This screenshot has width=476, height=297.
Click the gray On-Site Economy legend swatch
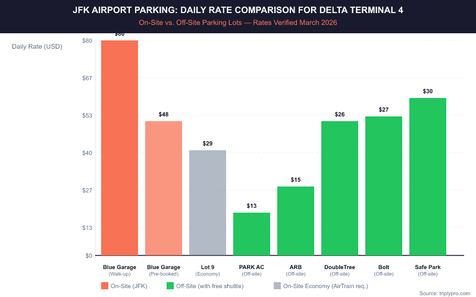(x=277, y=286)
